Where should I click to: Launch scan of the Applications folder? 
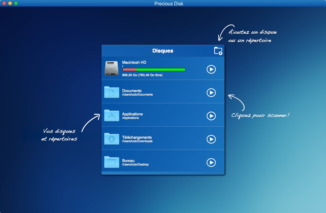[x=211, y=116]
